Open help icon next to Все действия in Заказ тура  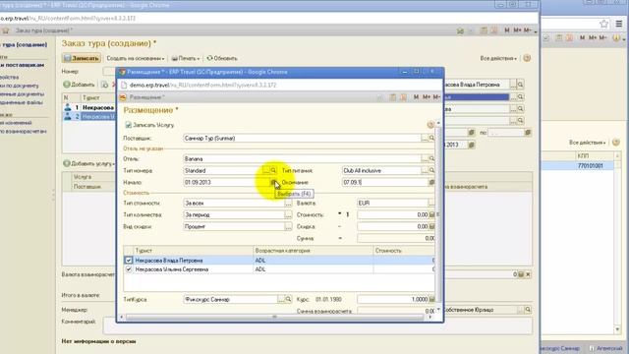point(527,58)
